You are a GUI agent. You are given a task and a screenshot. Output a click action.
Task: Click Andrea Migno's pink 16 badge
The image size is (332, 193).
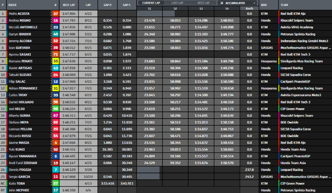click(x=55, y=20)
